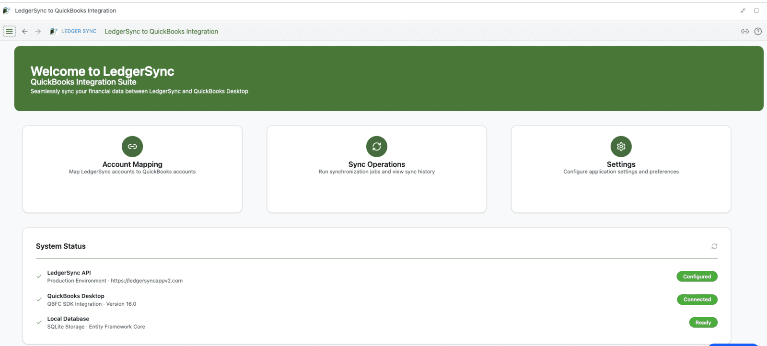Click the Settings gear icon

(621, 147)
